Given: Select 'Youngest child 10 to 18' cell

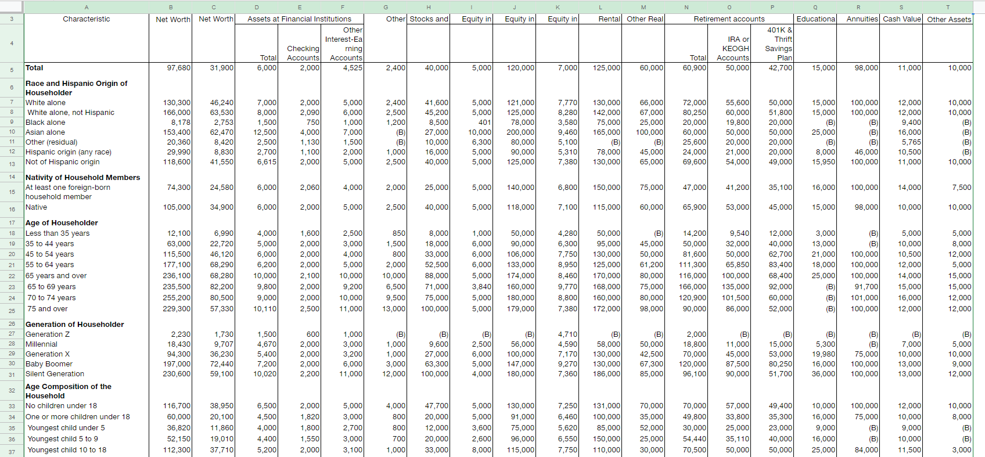Looking at the screenshot, I should point(87,450).
